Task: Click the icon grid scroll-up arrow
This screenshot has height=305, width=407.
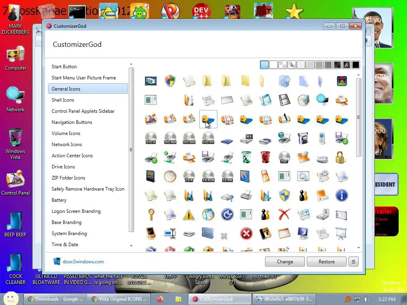Action: tap(359, 75)
